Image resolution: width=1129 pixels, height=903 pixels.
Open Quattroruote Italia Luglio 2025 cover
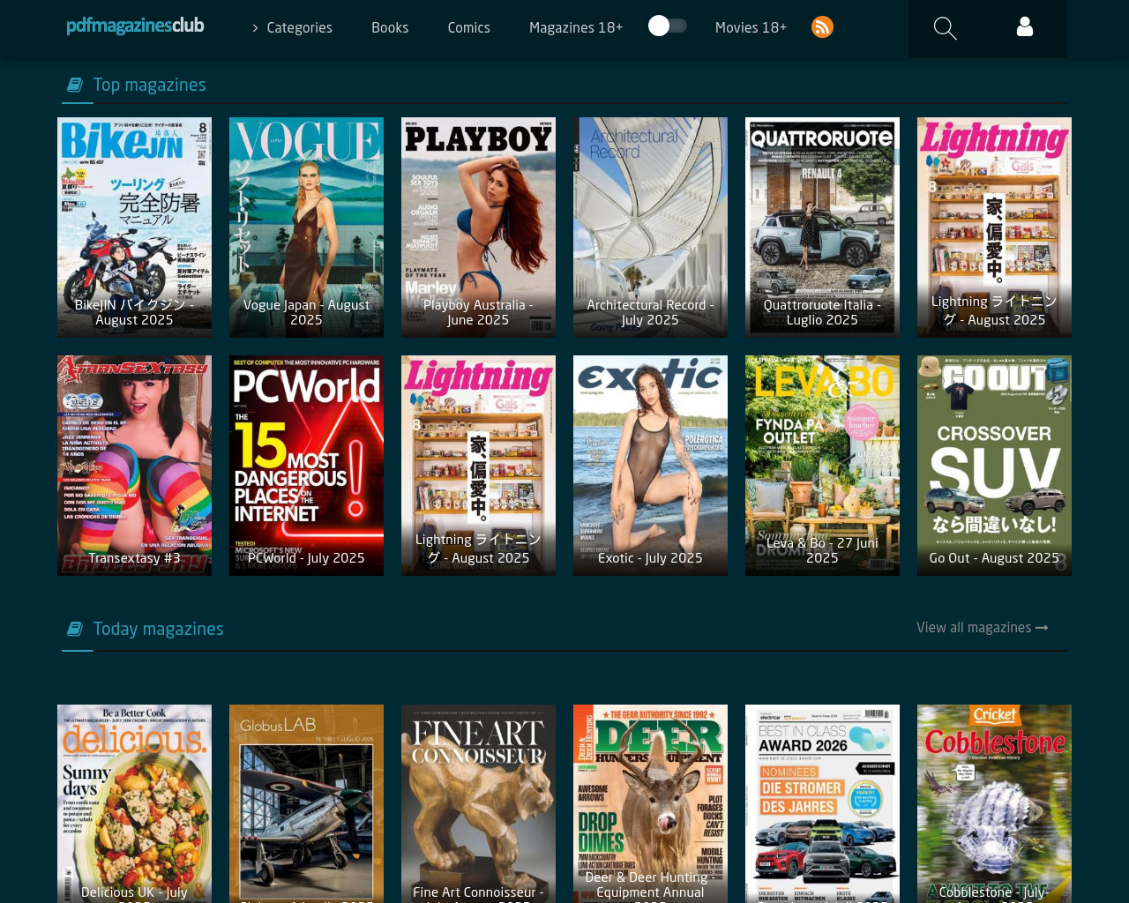(822, 228)
